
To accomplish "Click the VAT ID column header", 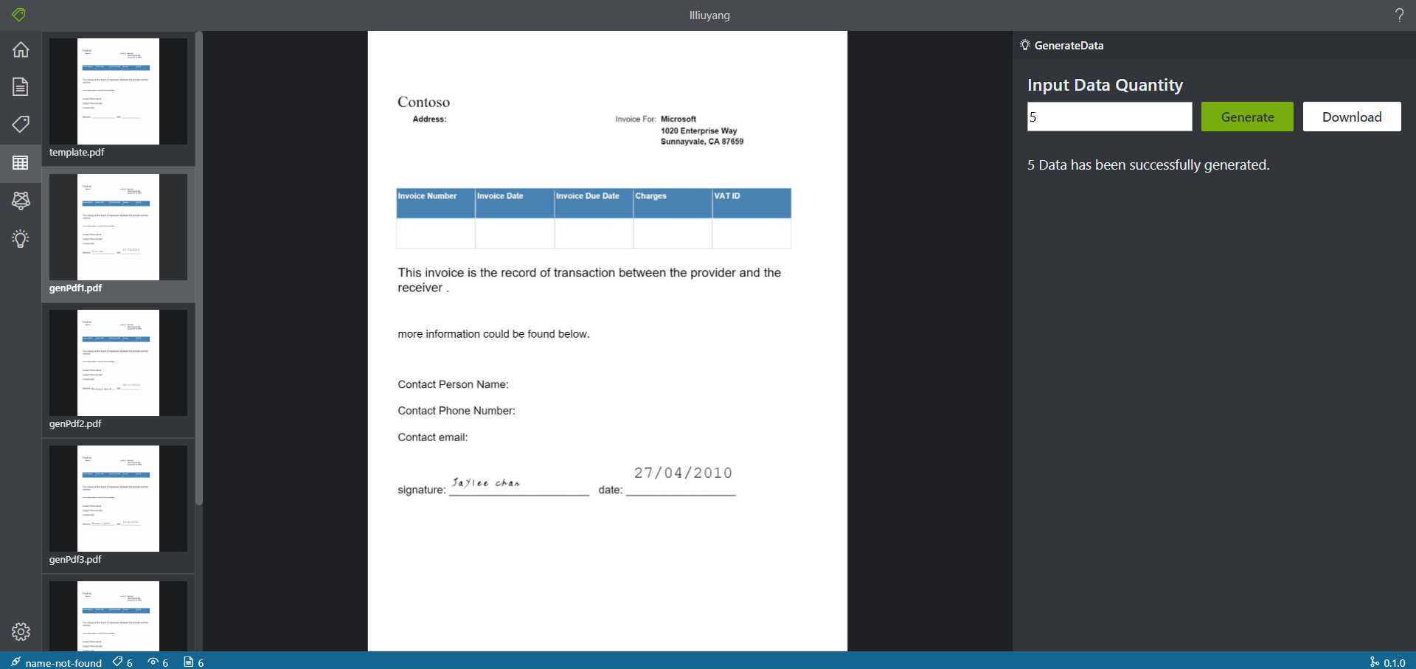I will pos(752,203).
